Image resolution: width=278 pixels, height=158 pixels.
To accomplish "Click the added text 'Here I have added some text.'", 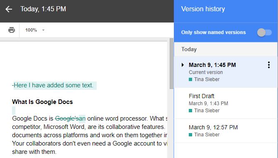I will pyautogui.click(x=54, y=85).
